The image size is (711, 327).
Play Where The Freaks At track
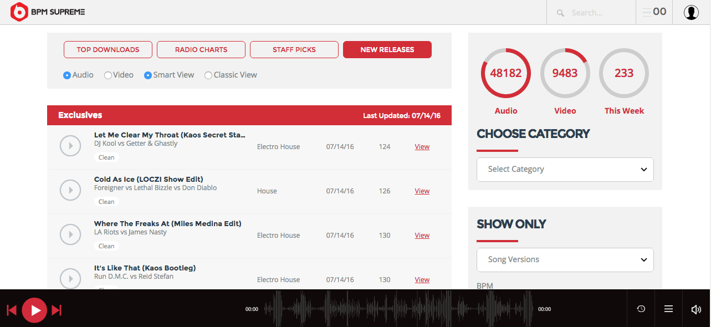pyautogui.click(x=70, y=235)
